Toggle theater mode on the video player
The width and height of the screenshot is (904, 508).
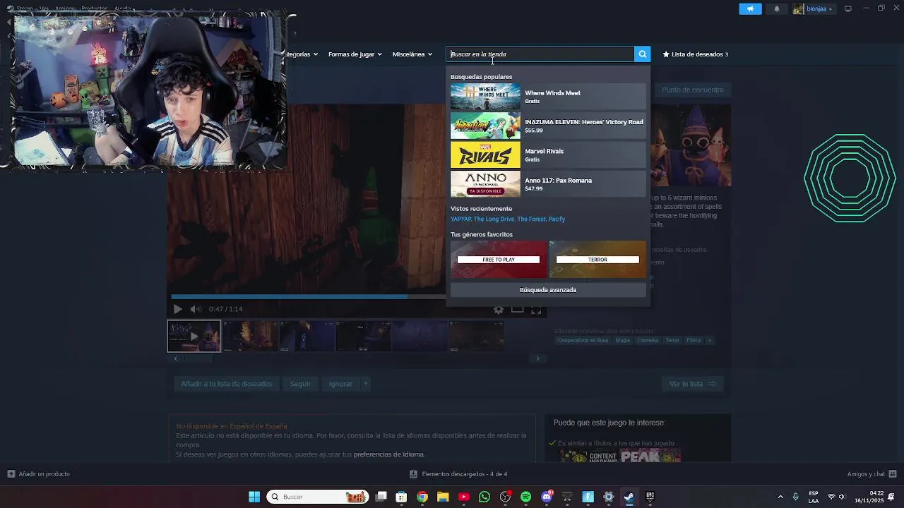tap(518, 309)
